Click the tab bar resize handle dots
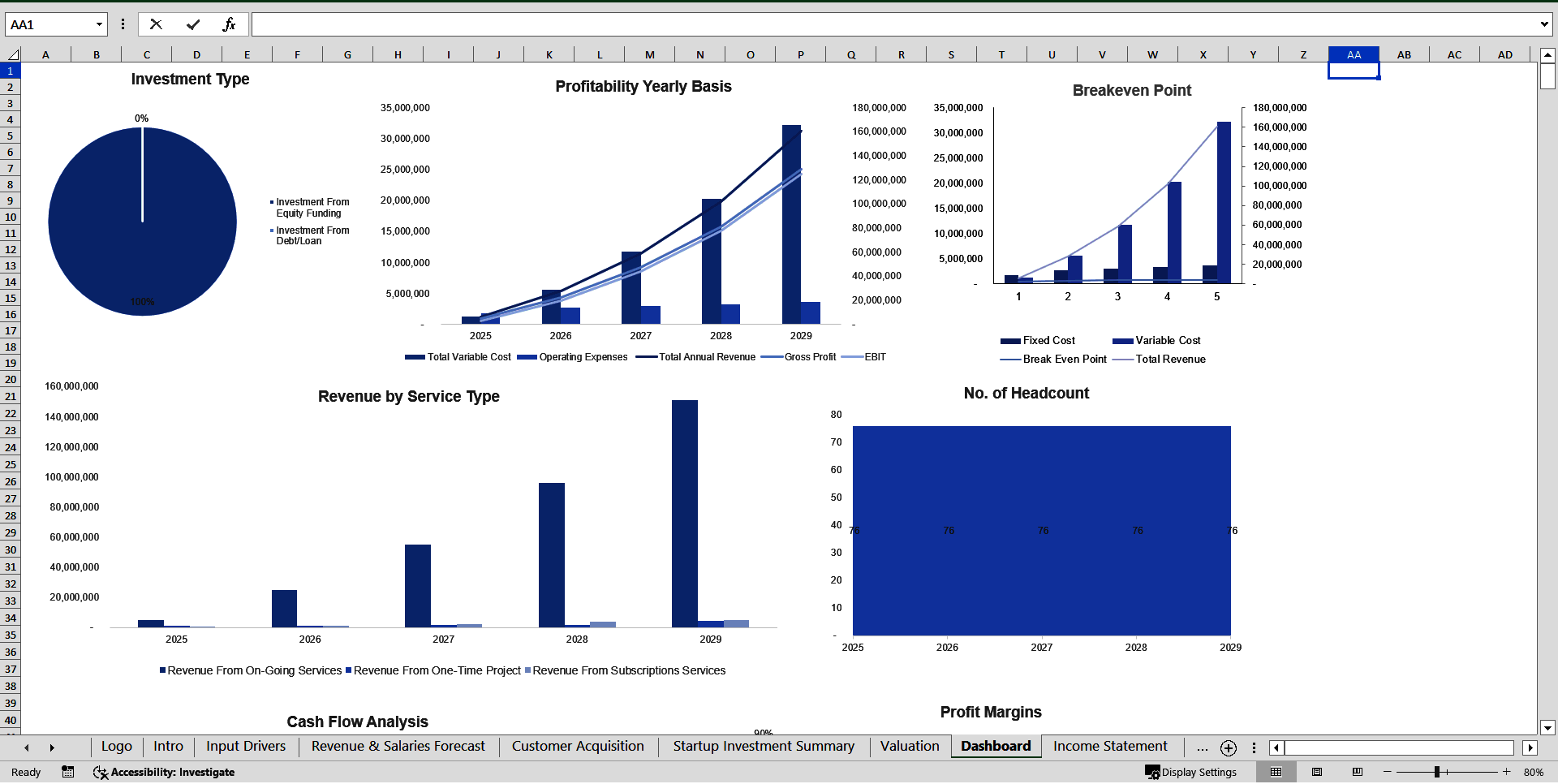 click(1254, 748)
